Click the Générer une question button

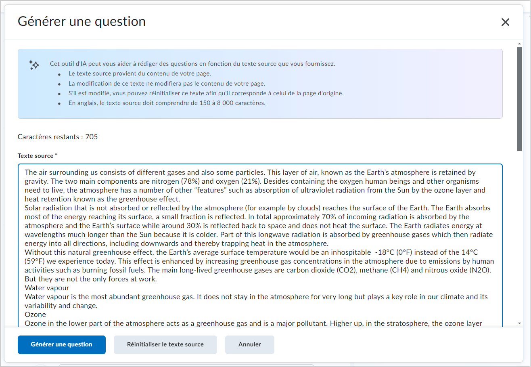pos(62,344)
